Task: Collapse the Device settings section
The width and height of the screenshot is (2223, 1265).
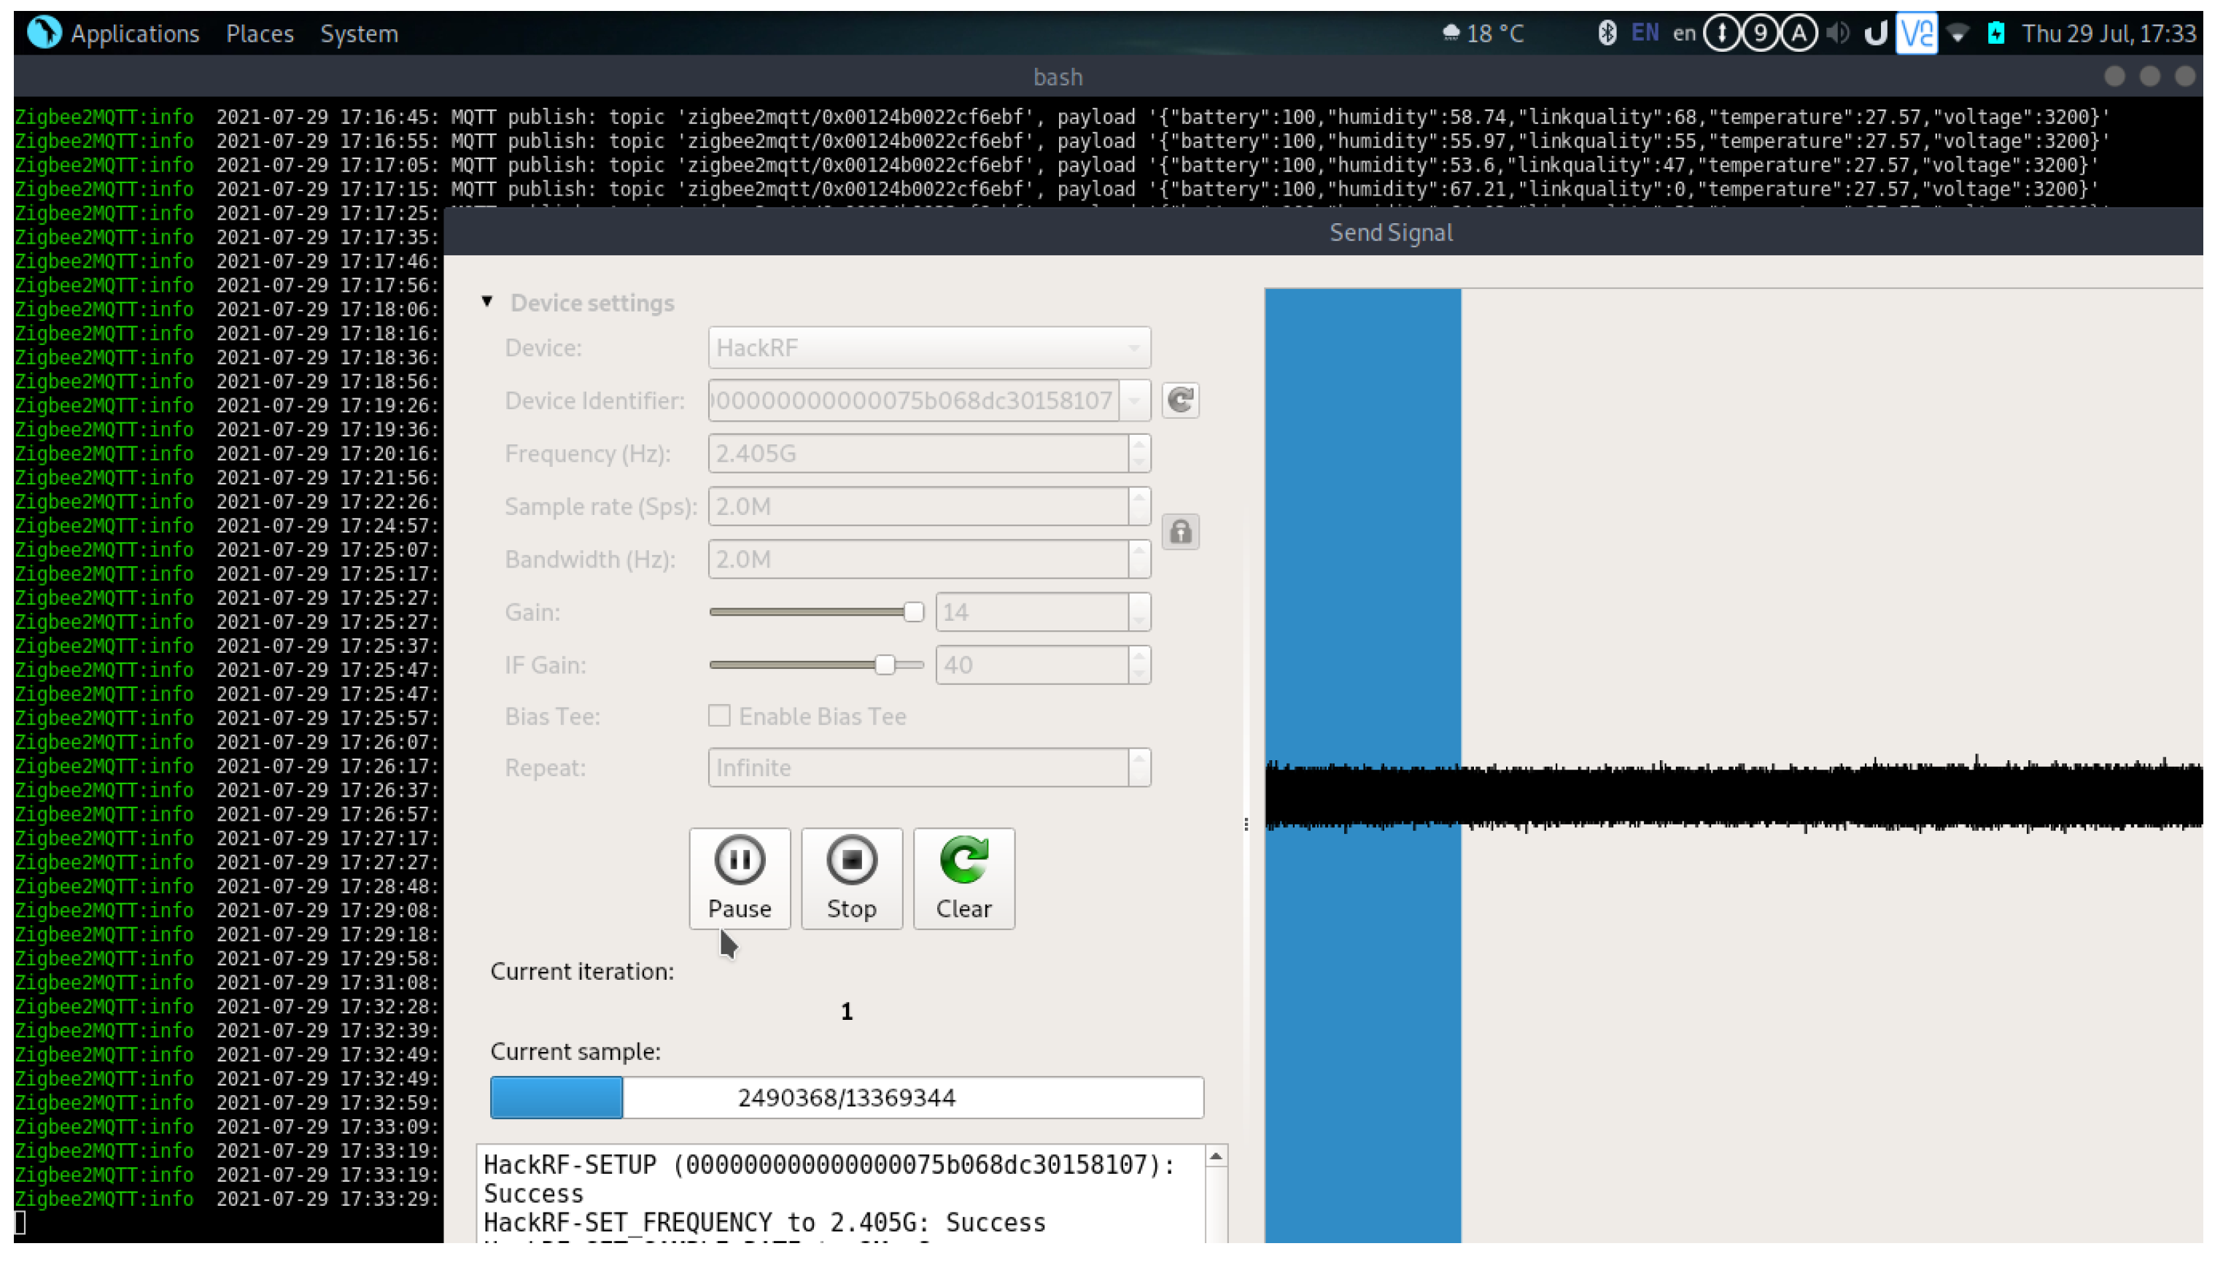Action: click(x=487, y=302)
